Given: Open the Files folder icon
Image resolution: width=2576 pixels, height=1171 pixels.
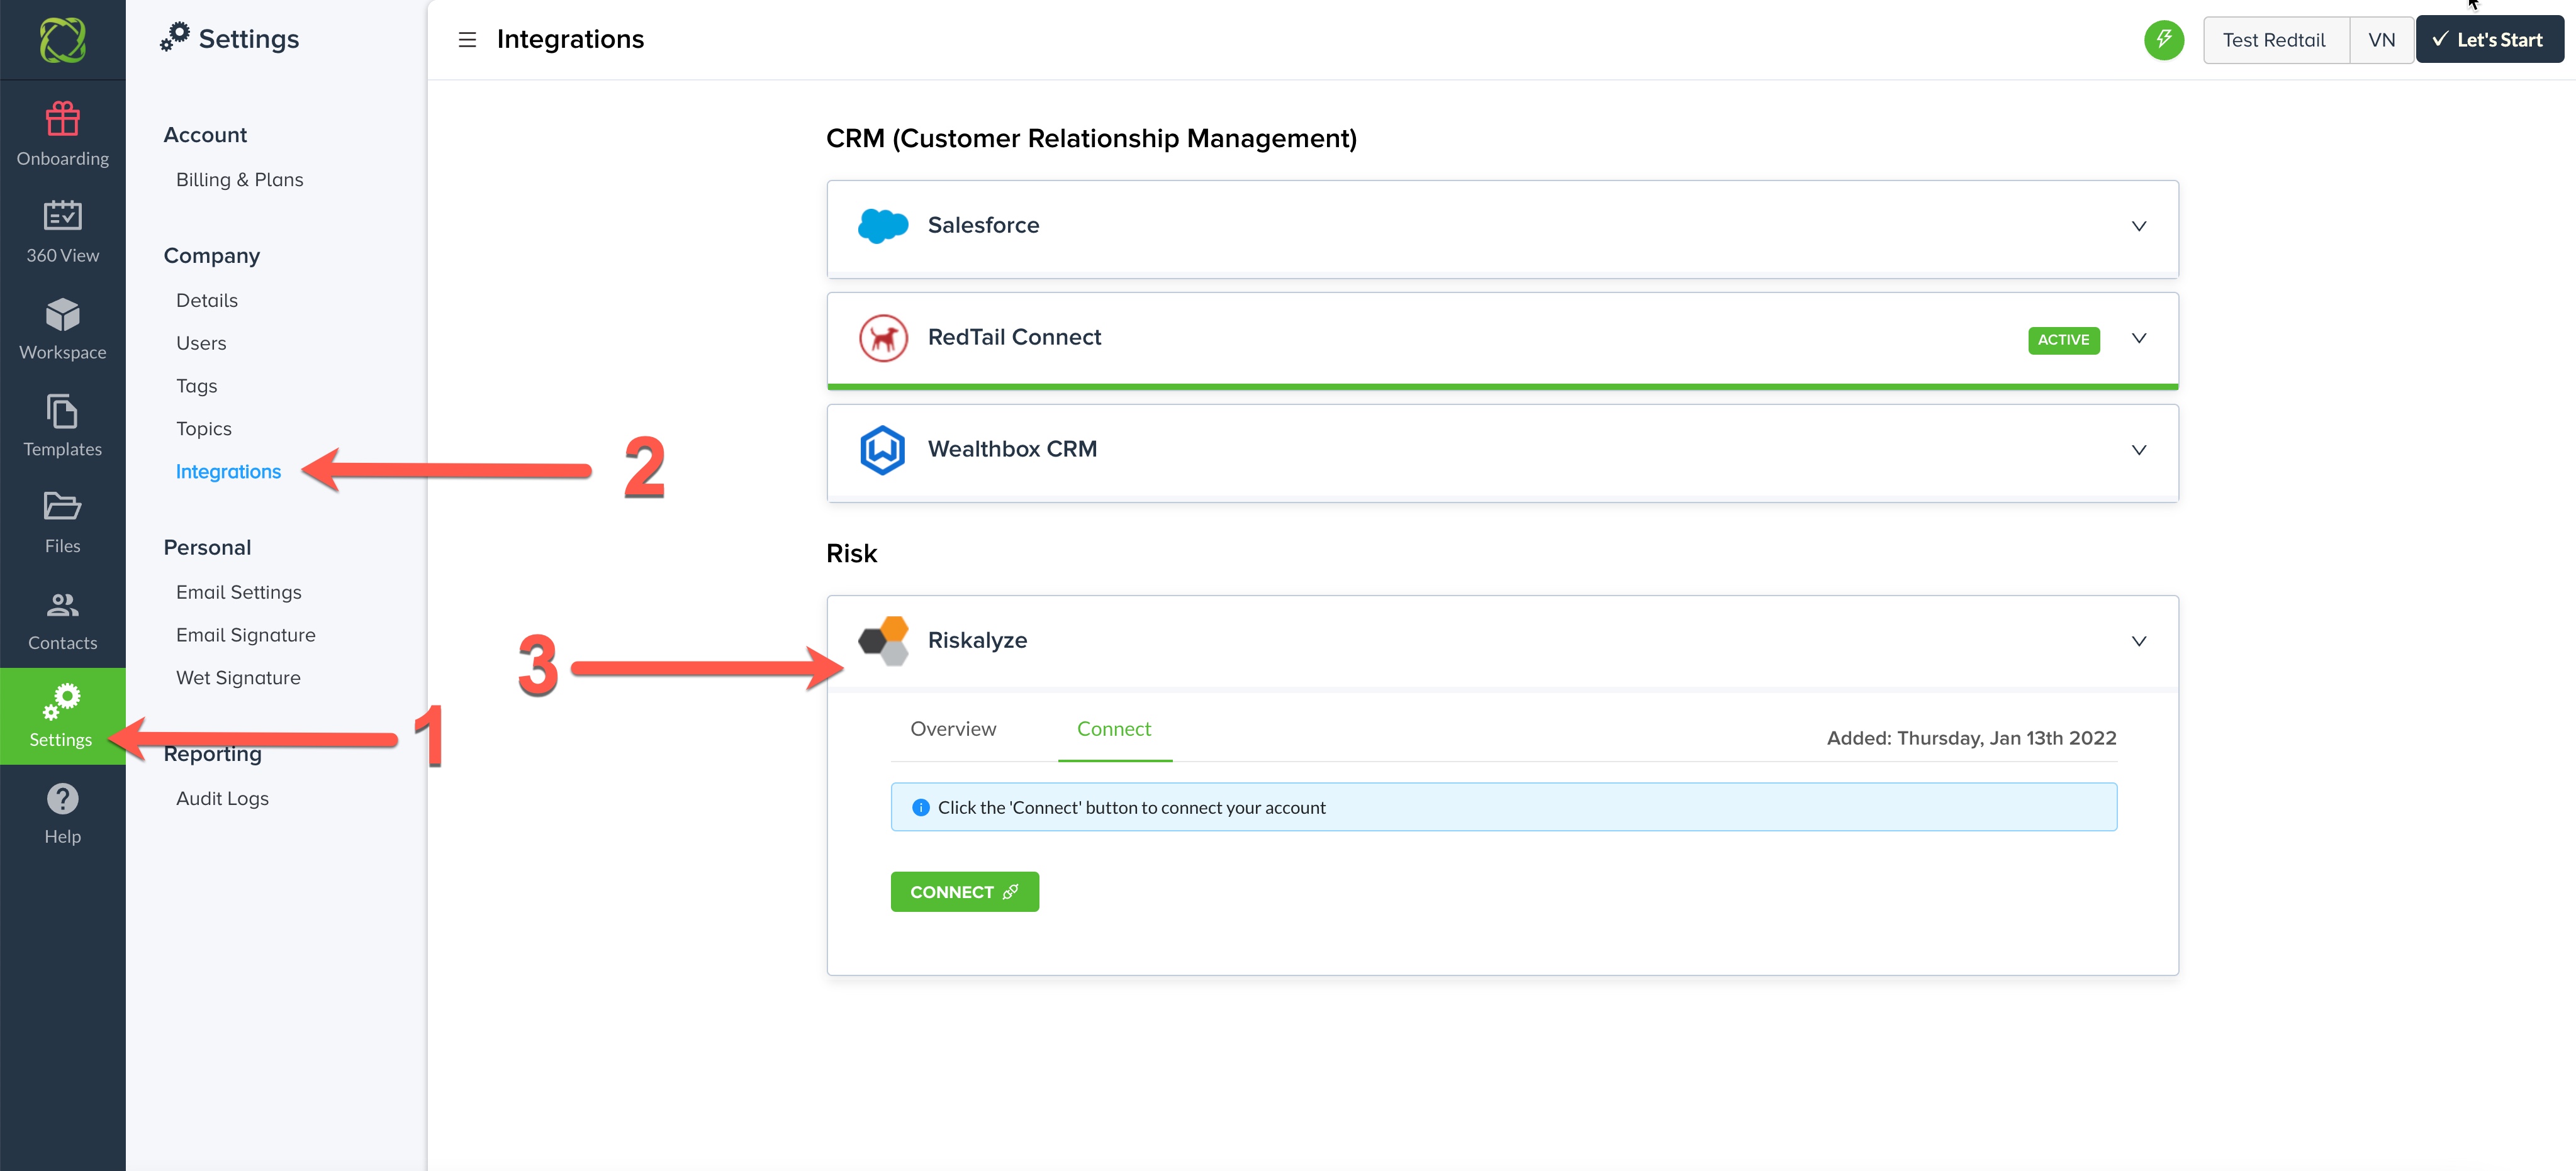Looking at the screenshot, I should (62, 508).
